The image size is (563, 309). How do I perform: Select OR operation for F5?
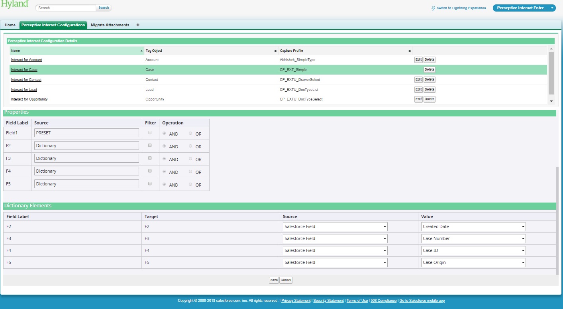coord(190,185)
